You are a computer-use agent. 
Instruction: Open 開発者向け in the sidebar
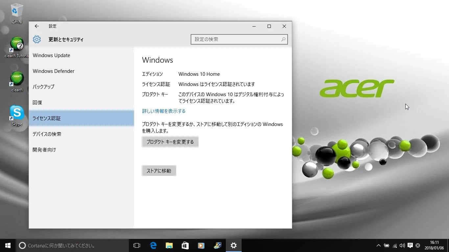[x=81, y=150]
